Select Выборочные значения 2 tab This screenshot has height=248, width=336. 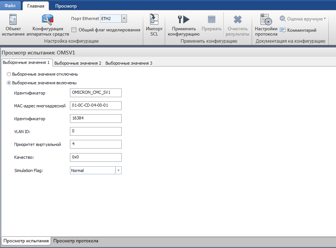(x=78, y=63)
